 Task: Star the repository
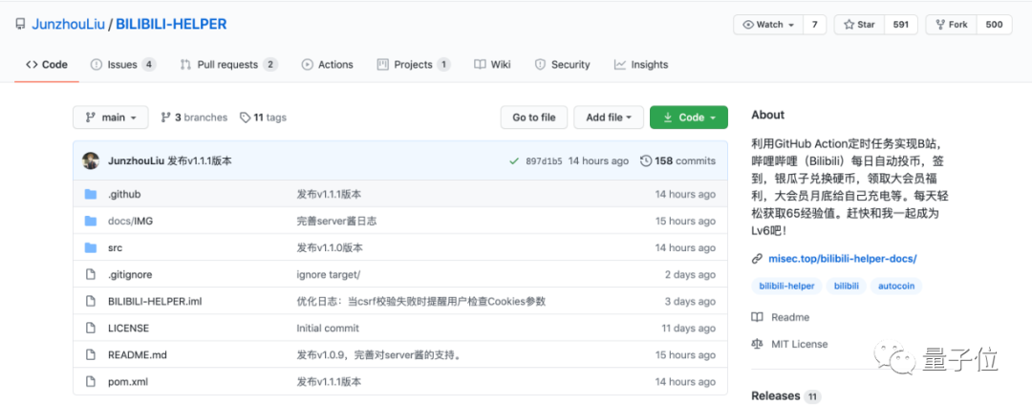click(860, 25)
